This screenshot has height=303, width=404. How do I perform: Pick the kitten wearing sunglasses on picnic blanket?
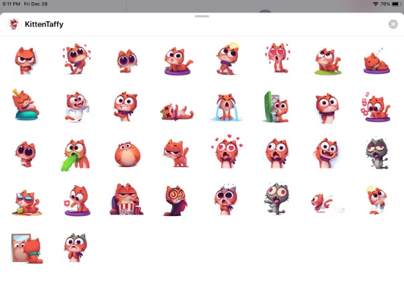[x=27, y=203]
